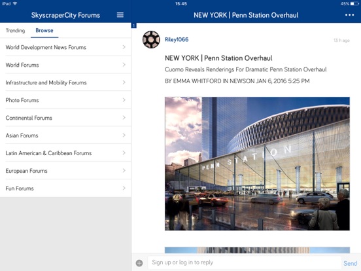
Task: Tap the SkyscraperCity Forums header title
Action: (65, 15)
